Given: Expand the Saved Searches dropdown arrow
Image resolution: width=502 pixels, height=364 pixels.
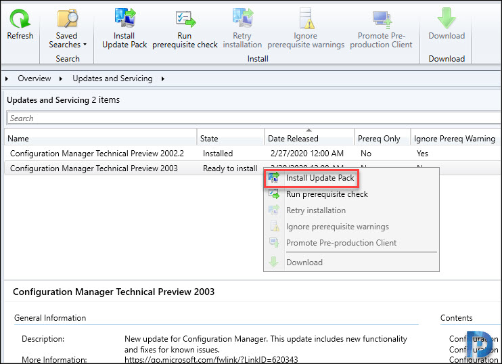Looking at the screenshot, I should coord(85,45).
